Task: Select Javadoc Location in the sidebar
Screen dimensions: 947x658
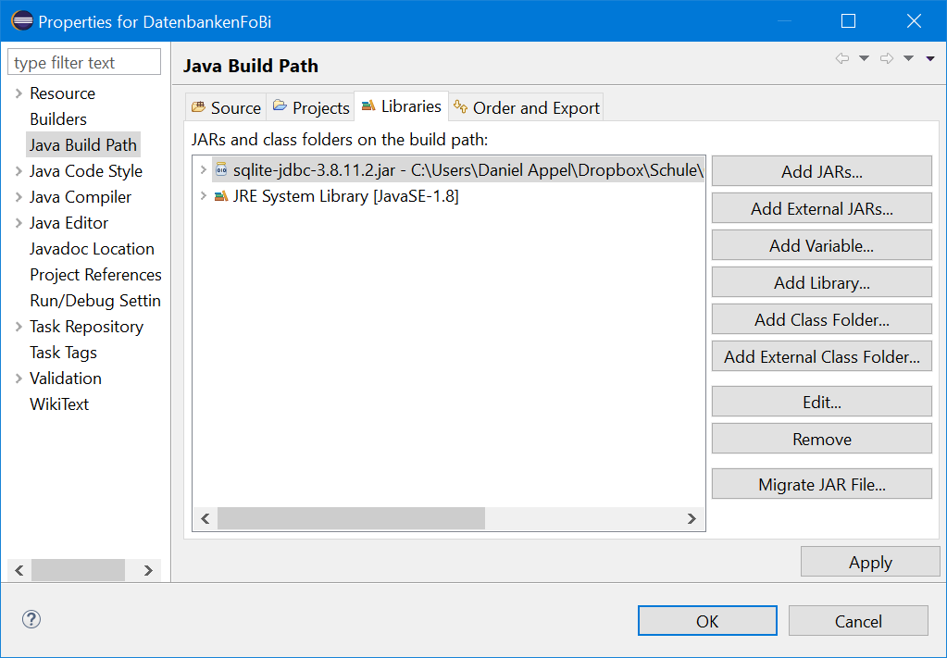Action: tap(92, 249)
